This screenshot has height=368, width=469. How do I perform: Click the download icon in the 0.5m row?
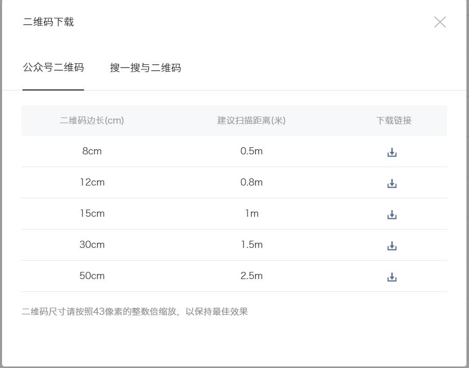(392, 151)
